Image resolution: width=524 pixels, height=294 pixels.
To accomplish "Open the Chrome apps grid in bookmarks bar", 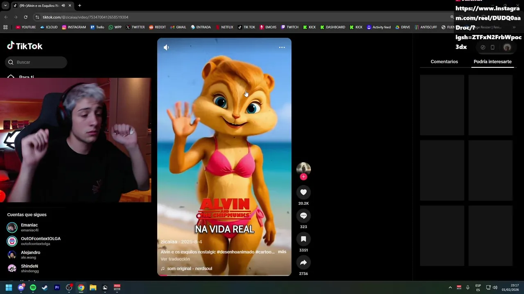I will click(x=5, y=27).
